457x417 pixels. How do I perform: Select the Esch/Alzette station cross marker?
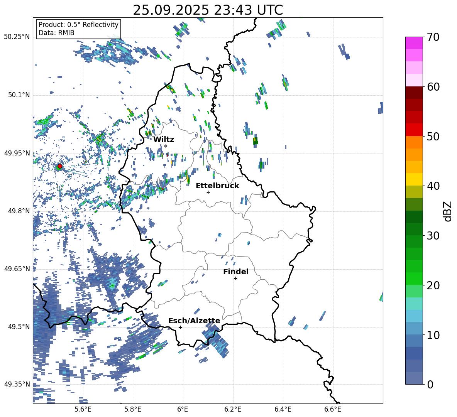tap(180, 327)
